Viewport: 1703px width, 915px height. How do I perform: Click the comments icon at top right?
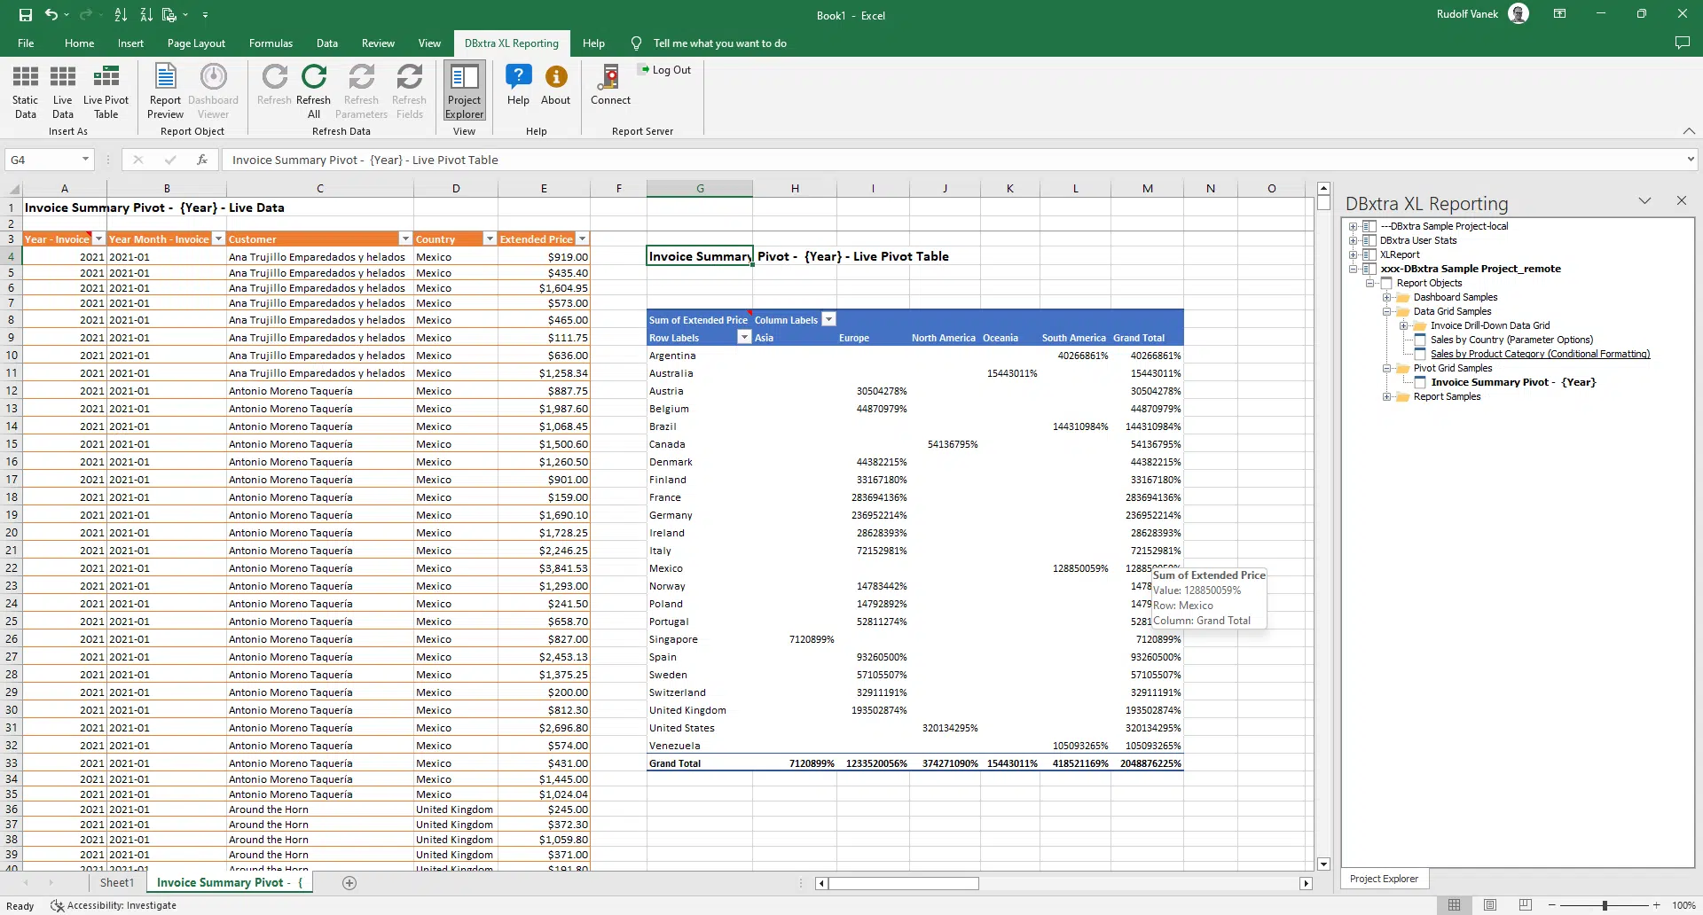click(x=1682, y=43)
